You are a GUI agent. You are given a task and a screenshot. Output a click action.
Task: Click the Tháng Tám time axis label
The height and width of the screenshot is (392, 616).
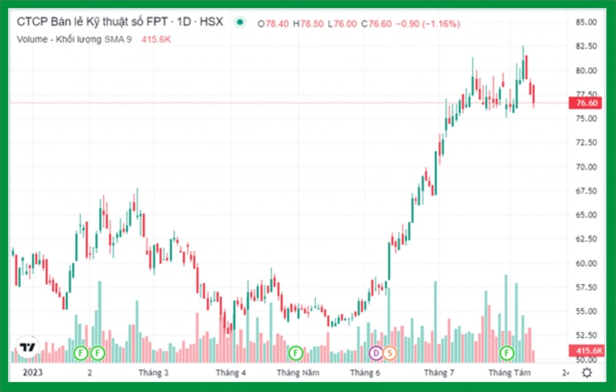509,372
